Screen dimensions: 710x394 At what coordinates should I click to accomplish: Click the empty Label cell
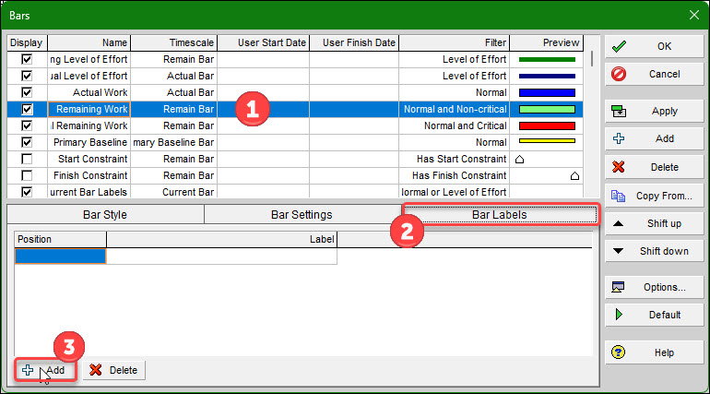[x=221, y=257]
